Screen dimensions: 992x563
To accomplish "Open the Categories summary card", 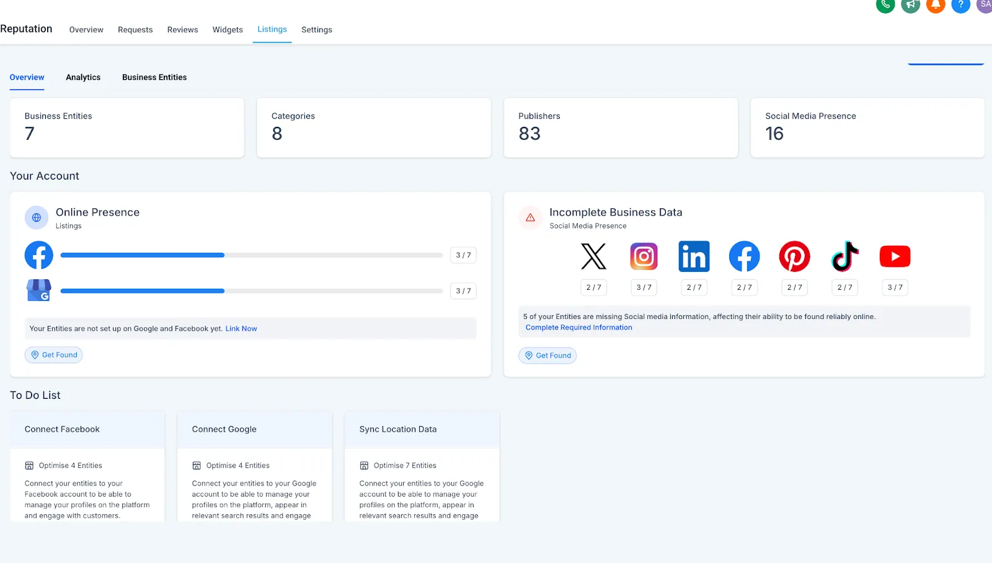I will (x=374, y=128).
